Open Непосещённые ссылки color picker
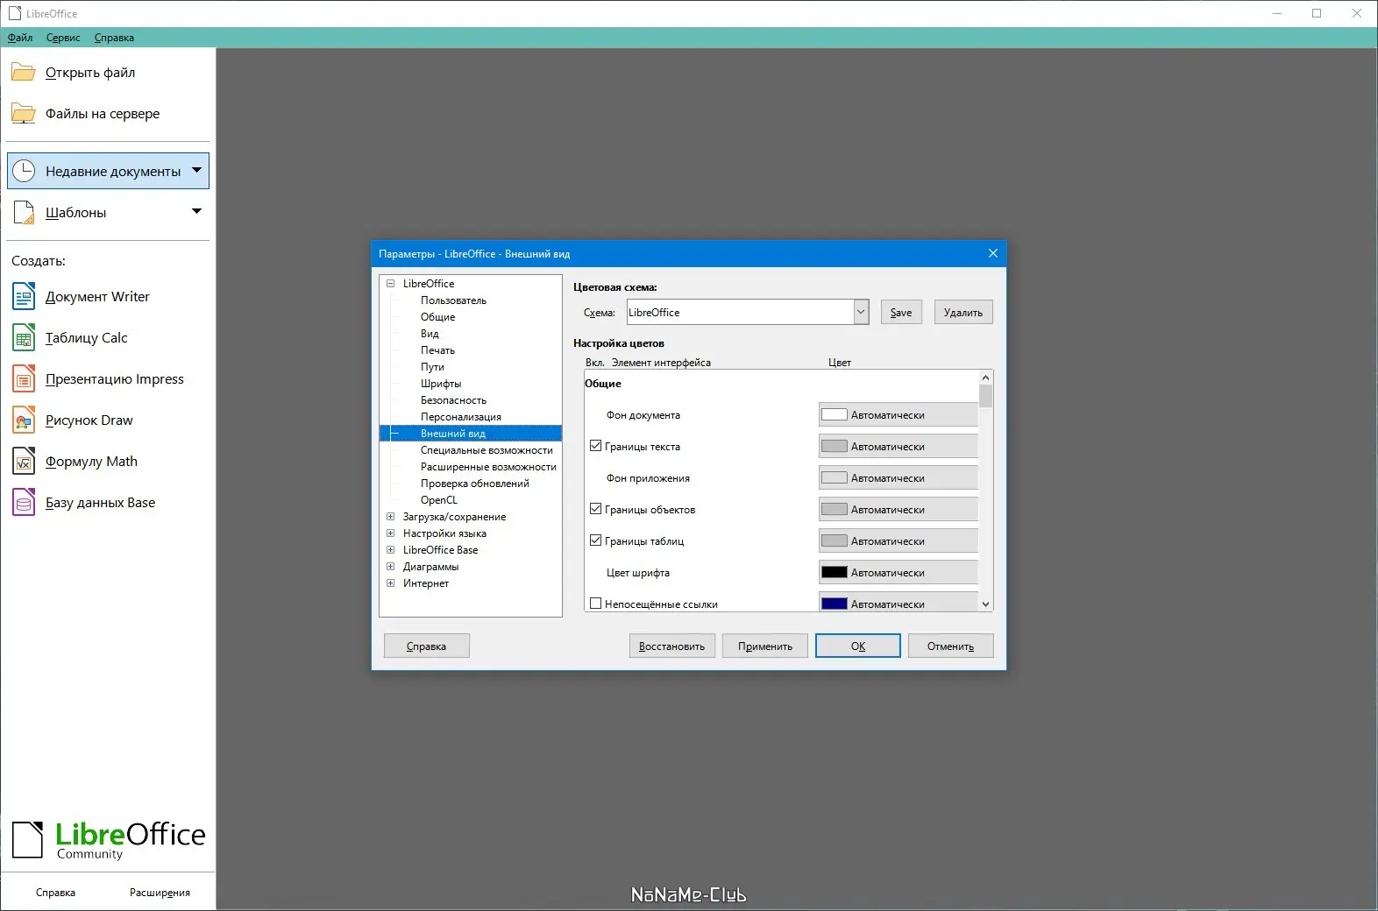The image size is (1378, 911). 899,603
